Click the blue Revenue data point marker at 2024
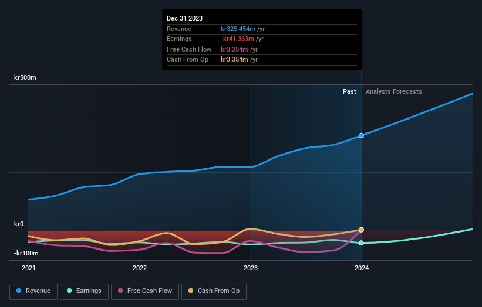 click(x=361, y=135)
